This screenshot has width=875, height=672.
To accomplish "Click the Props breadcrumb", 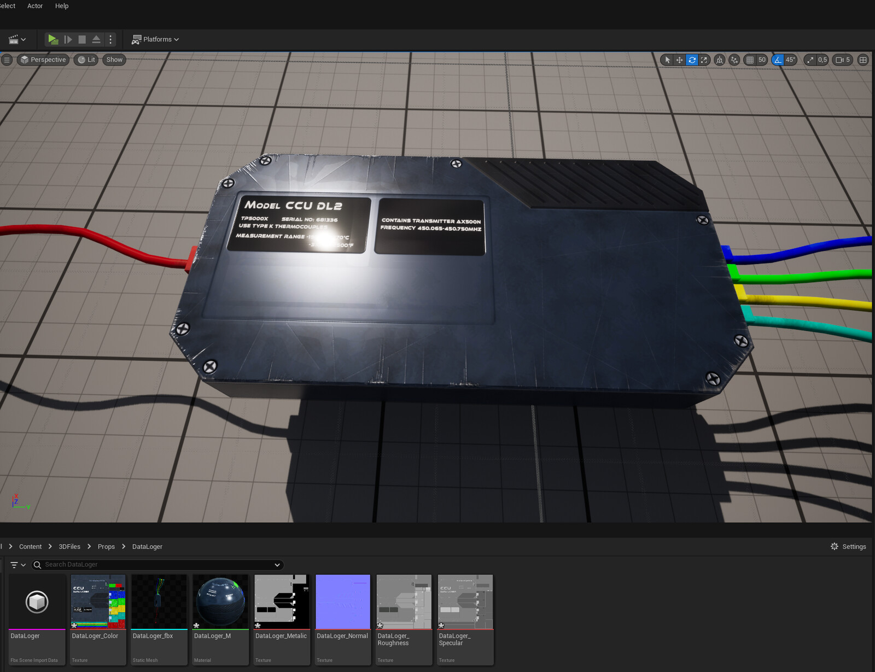I will coord(106,547).
